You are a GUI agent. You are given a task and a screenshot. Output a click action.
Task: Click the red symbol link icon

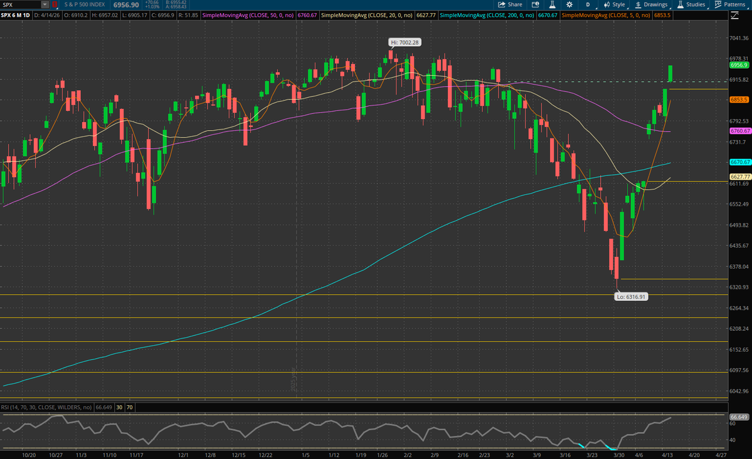54,5
